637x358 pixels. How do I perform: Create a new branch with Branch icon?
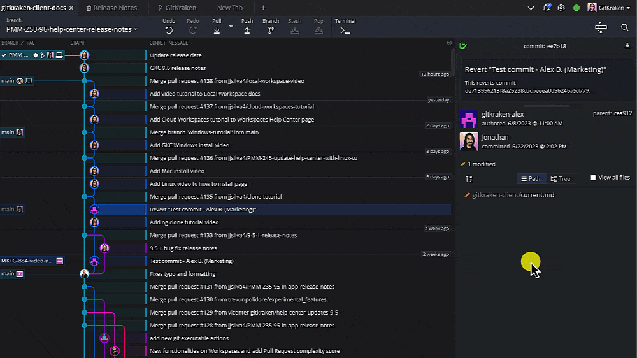coord(271,30)
